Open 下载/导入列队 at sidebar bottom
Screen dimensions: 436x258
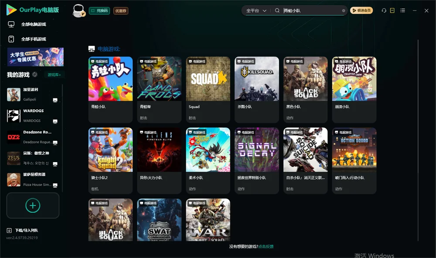(x=23, y=231)
